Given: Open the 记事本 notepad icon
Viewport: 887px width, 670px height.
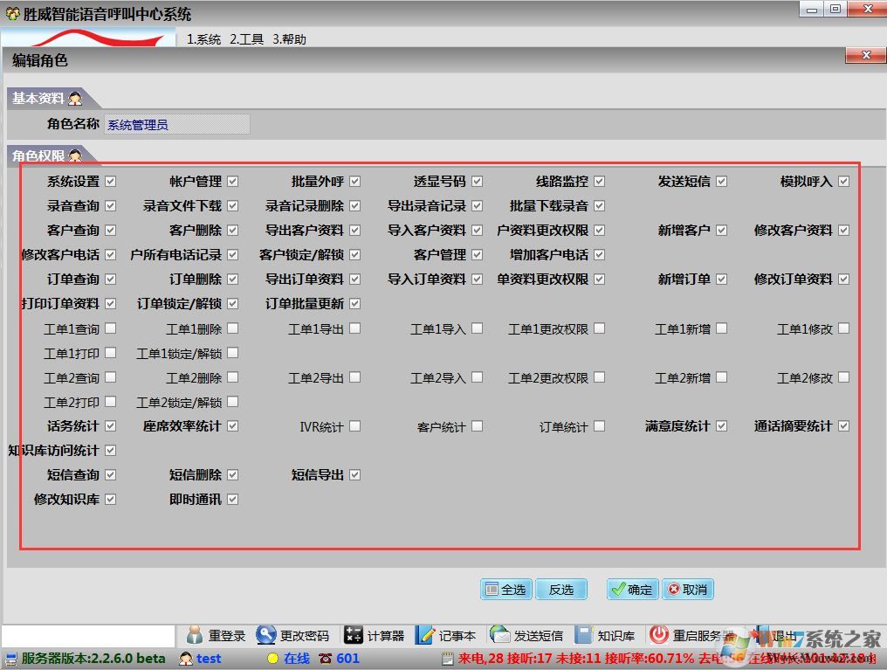Looking at the screenshot, I should [x=426, y=636].
